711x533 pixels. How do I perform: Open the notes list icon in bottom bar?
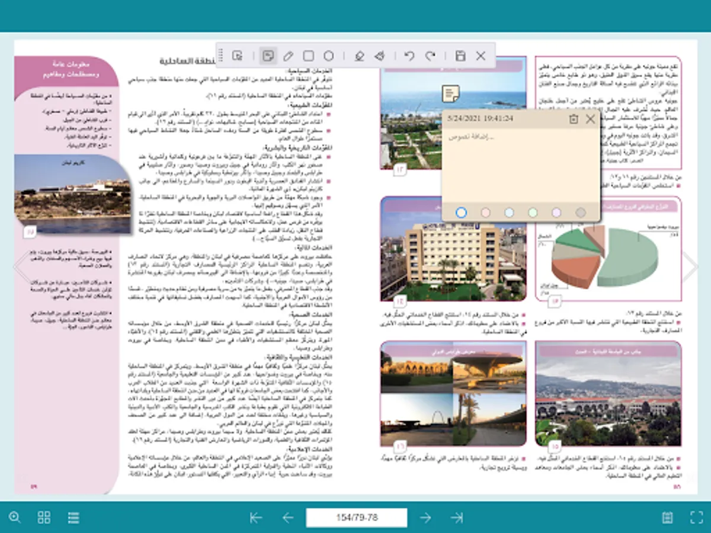667,518
